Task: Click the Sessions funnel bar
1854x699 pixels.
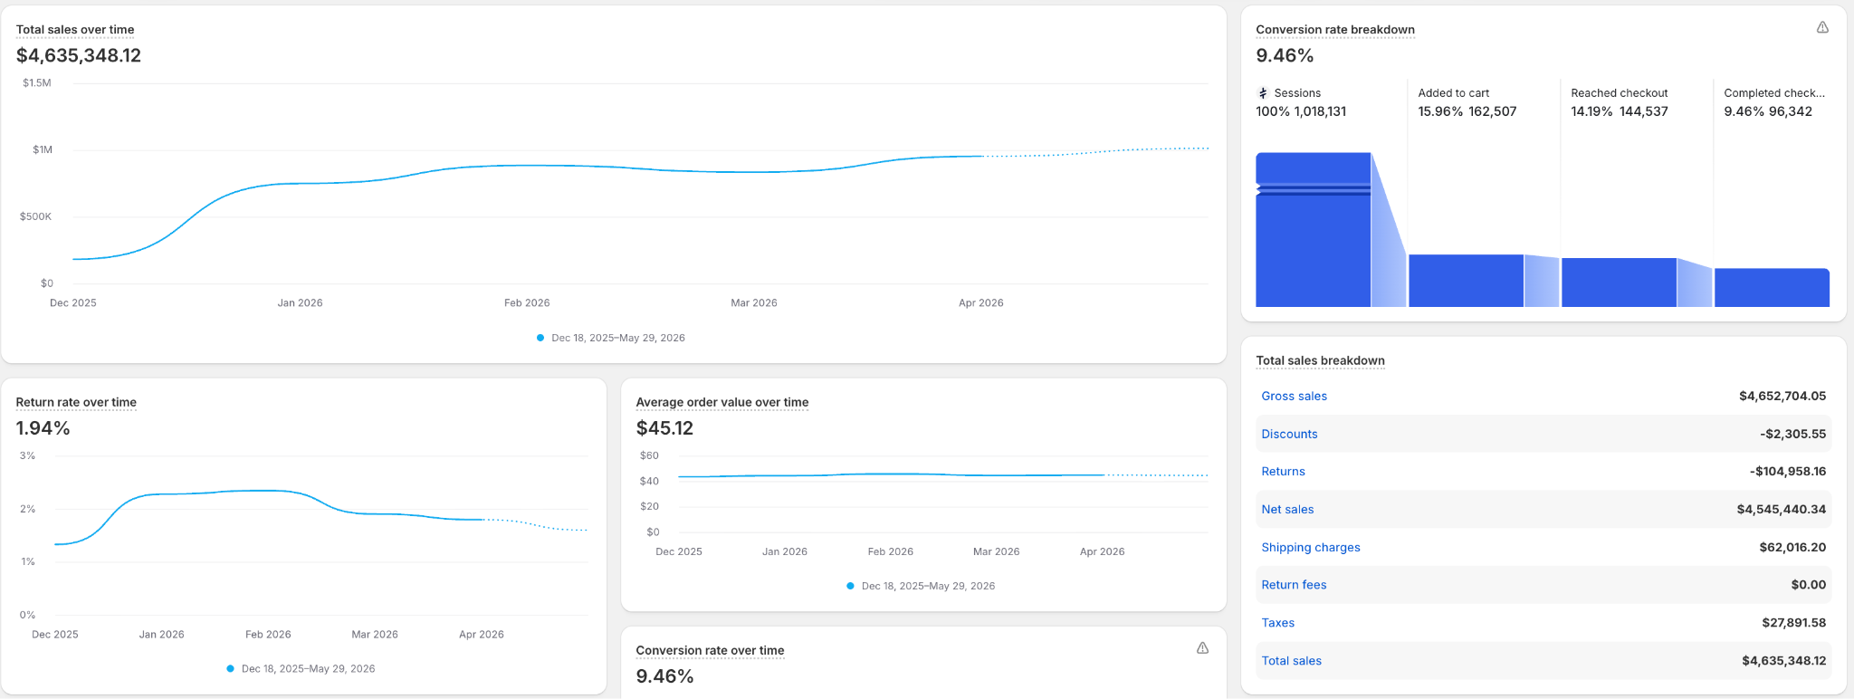Action: [x=1313, y=230]
